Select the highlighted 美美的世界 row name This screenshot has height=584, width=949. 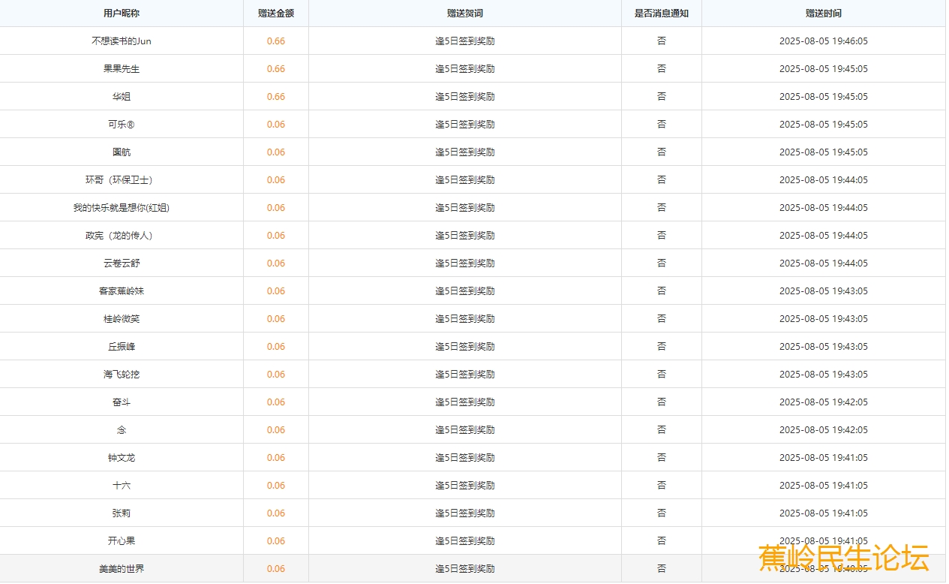tap(121, 569)
